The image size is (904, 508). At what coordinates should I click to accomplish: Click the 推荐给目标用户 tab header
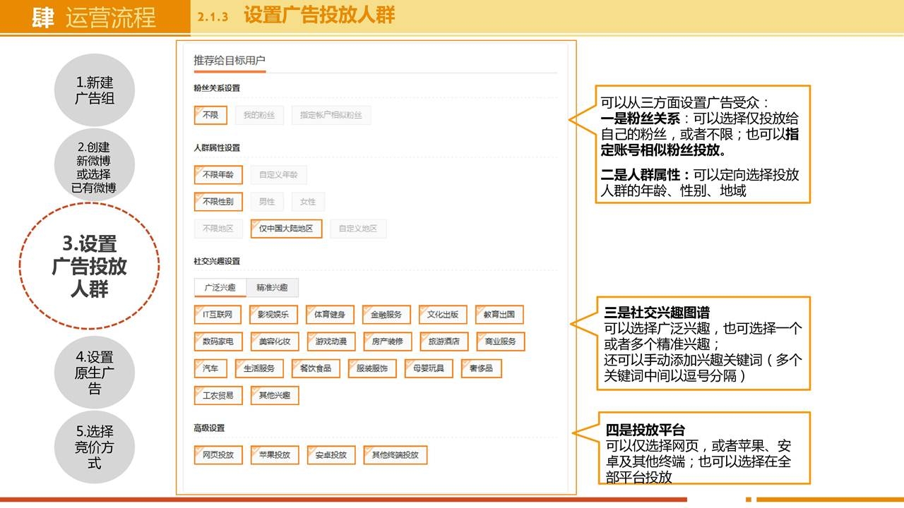pos(230,61)
